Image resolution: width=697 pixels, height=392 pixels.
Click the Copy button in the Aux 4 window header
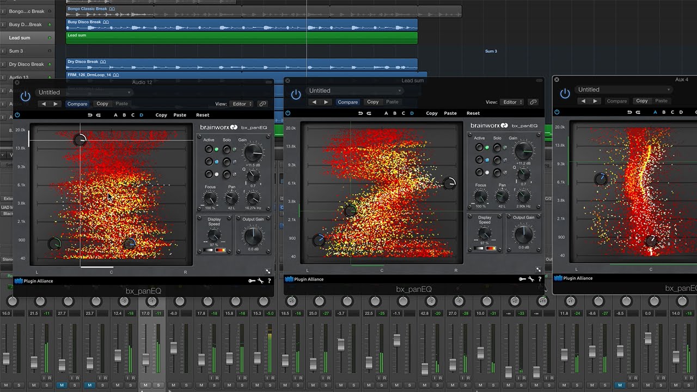click(x=642, y=101)
